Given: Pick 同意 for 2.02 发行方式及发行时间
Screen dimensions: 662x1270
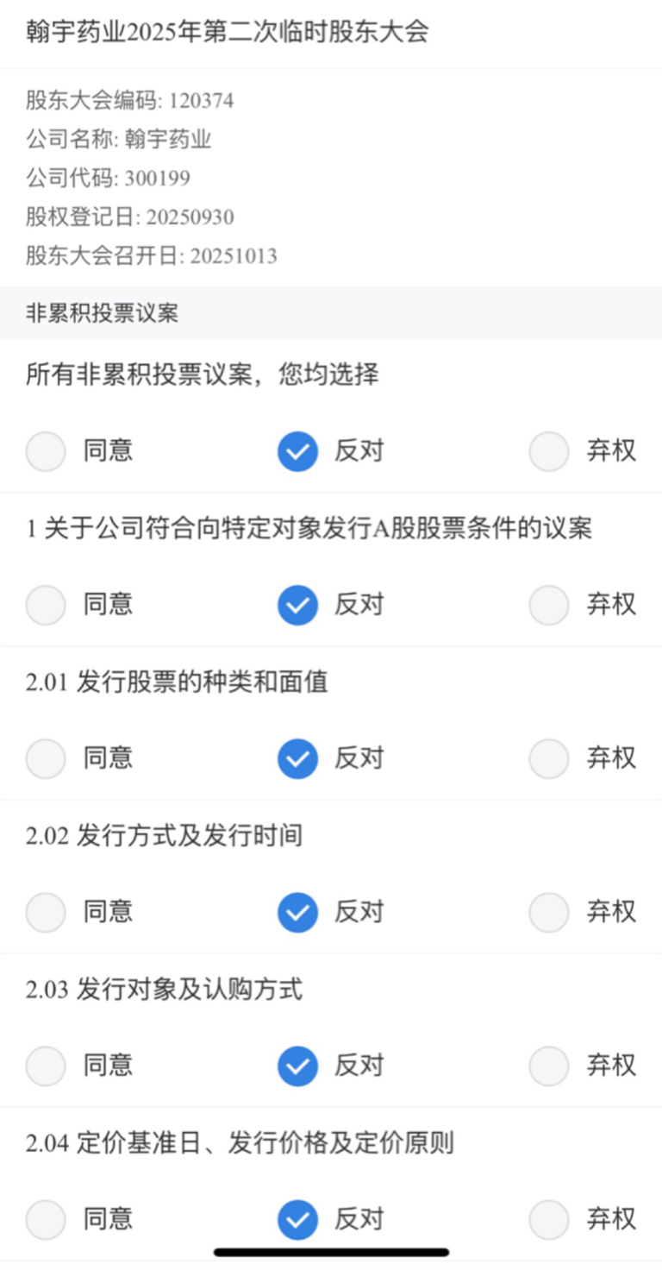Looking at the screenshot, I should [46, 912].
